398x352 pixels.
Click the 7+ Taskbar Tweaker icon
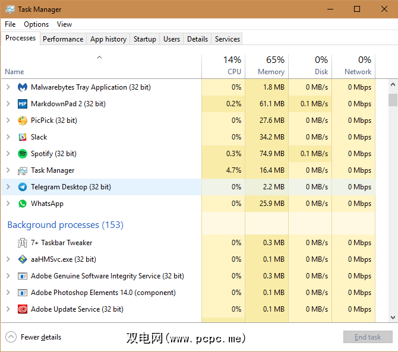pyautogui.click(x=23, y=243)
